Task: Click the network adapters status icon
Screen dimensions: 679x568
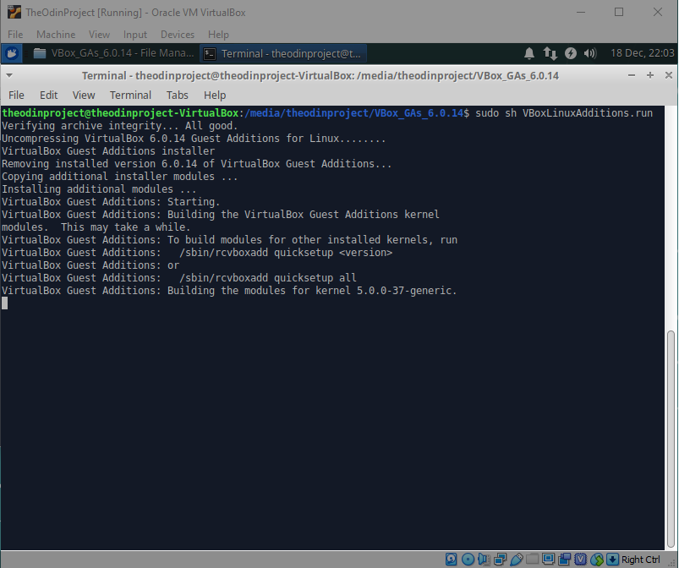Action: coord(499,560)
